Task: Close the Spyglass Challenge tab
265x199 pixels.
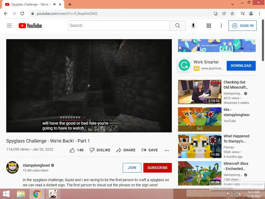Action: pos(60,4)
